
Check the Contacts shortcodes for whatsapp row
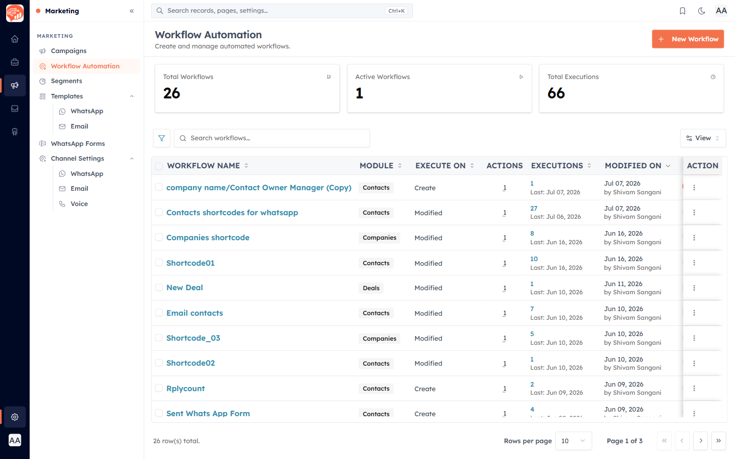click(x=159, y=212)
